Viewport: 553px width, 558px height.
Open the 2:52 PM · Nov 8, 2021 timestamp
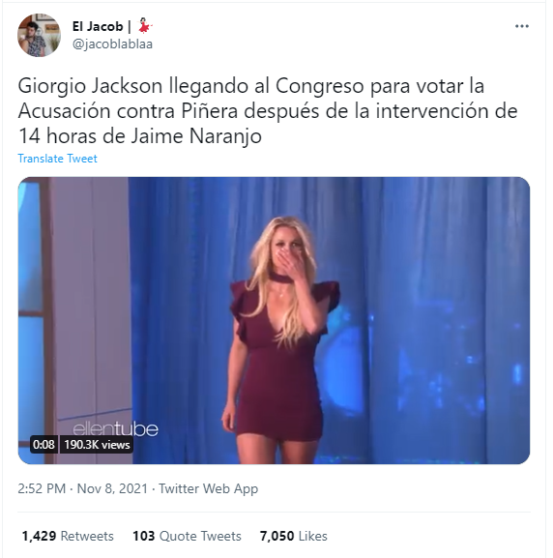(82, 488)
